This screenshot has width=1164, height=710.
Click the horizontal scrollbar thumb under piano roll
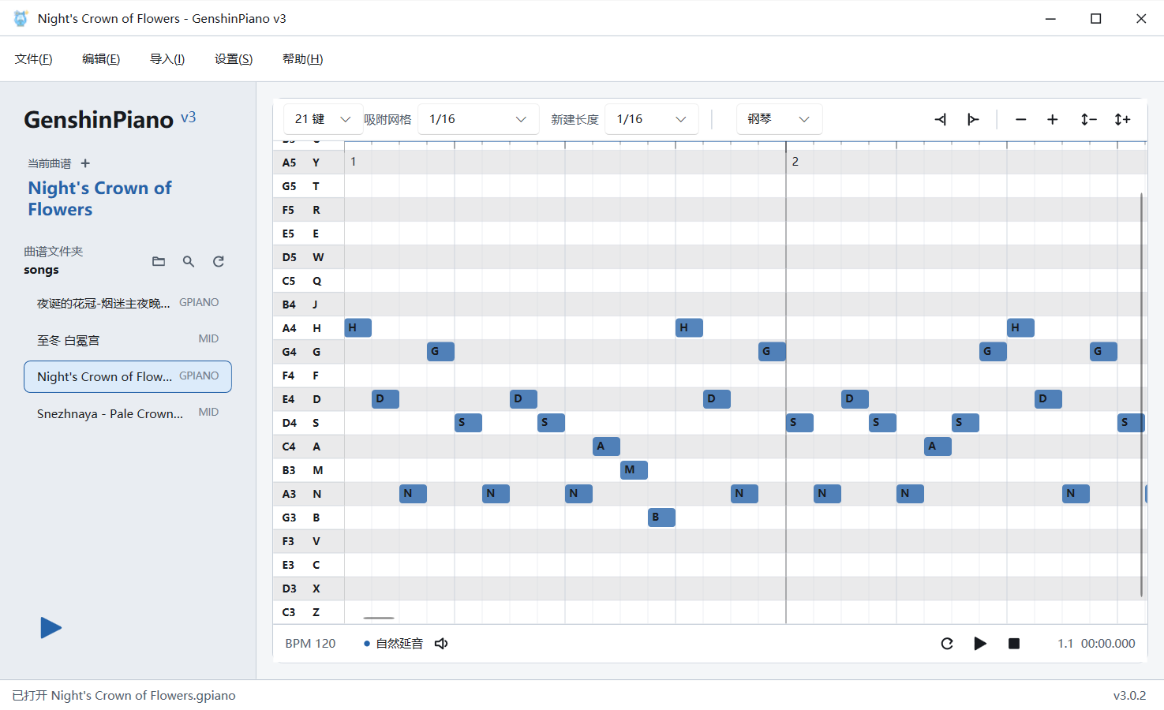coord(379,618)
